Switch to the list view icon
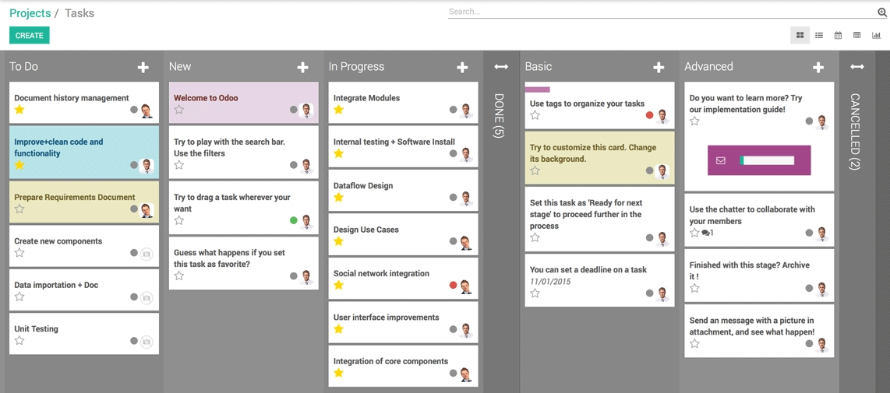 [819, 35]
